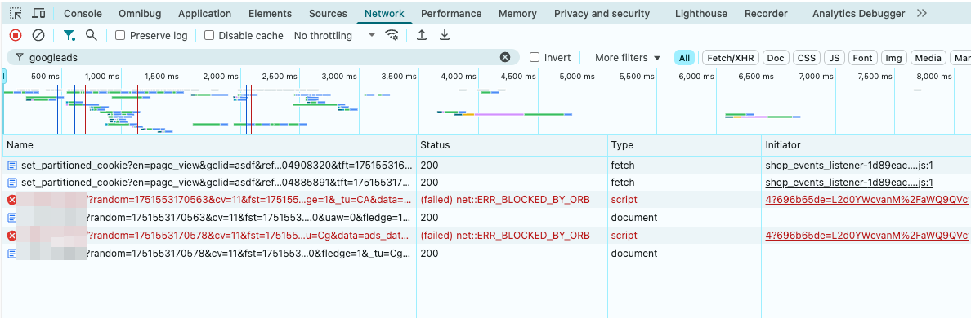Sort by Type column header
Image resolution: width=971 pixels, height=318 pixels.
[x=683, y=145]
